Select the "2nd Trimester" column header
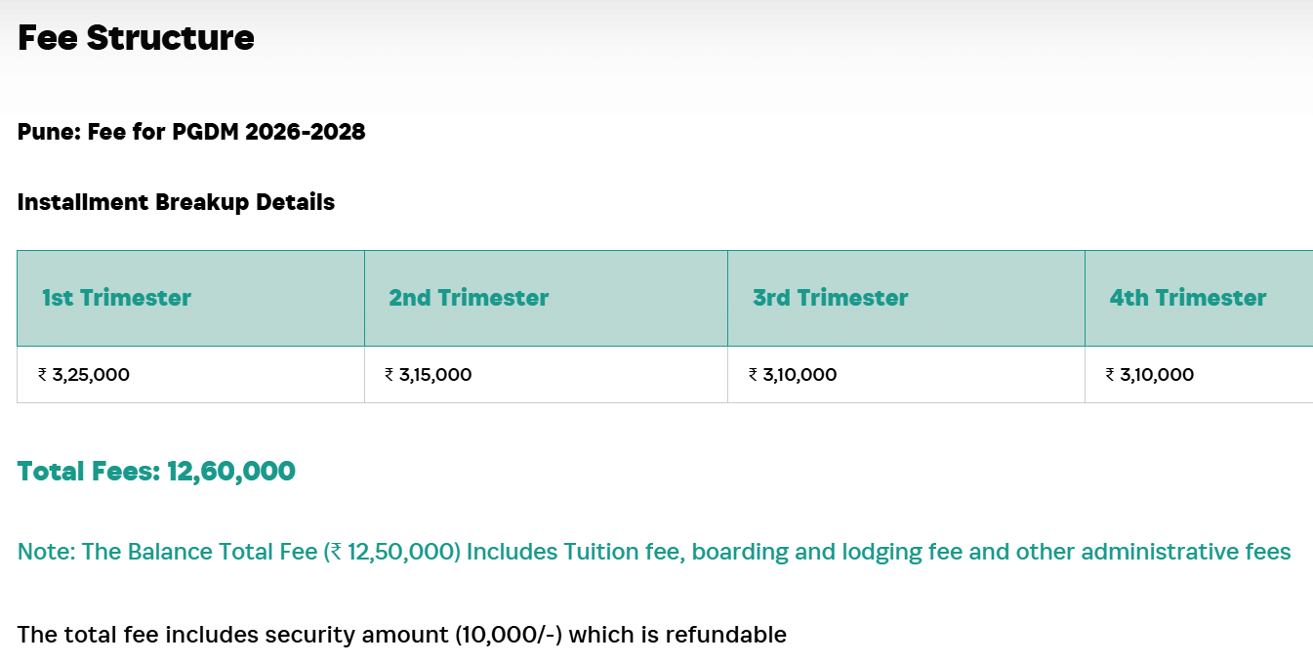Viewport: 1313px width, 664px height. point(469,298)
